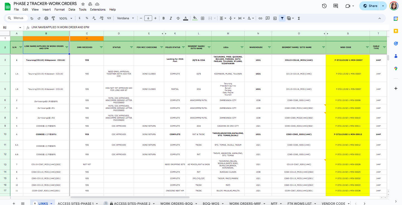This screenshot has width=402, height=205.
Task: Decrease decimal places in the toolbar
Action: point(94,18)
